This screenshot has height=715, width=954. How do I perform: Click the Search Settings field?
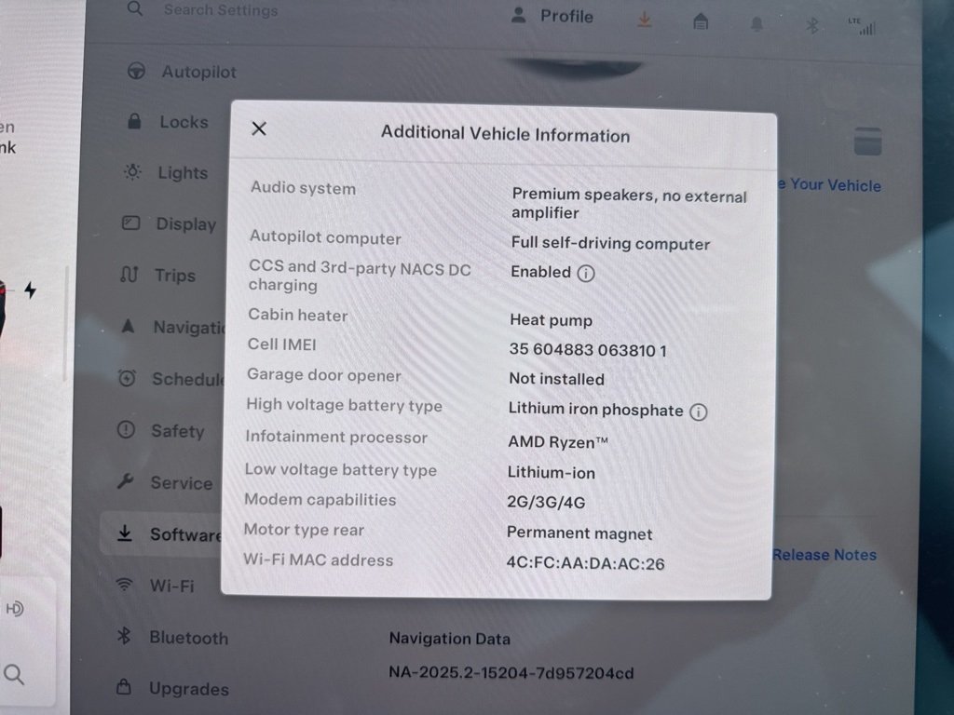click(x=220, y=10)
